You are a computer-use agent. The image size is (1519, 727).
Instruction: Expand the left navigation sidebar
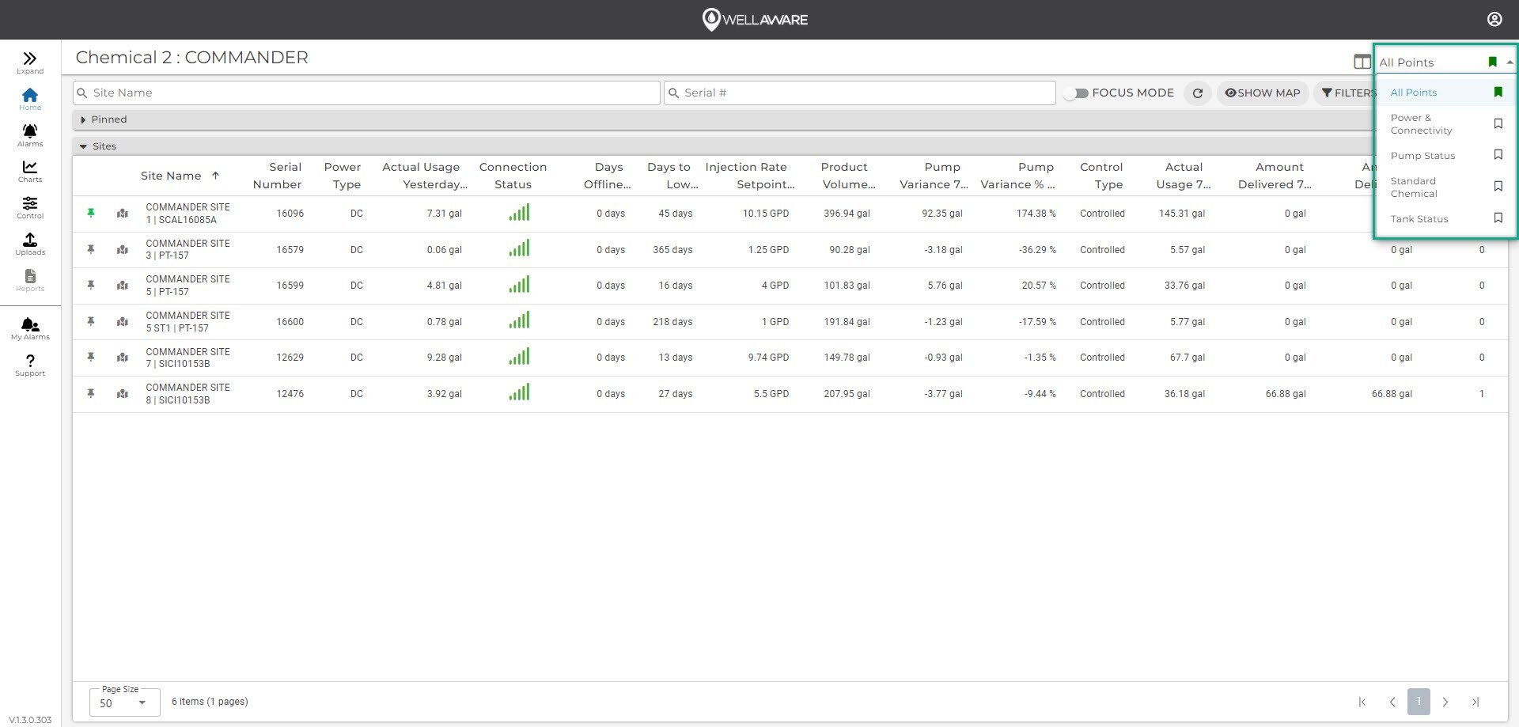[x=30, y=62]
